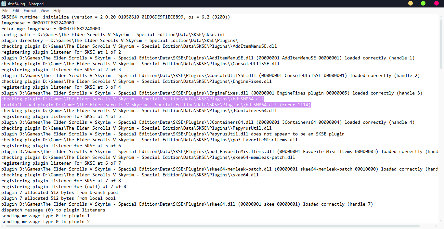This screenshot has height=229, width=444.
Task: Click highlighted 'checking plugin' hdtSMP64.dll line
Action: [133, 99]
